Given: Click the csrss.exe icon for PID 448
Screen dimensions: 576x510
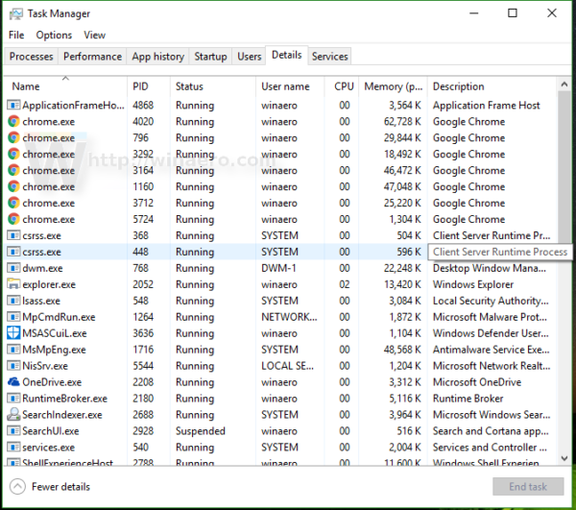Looking at the screenshot, I should (x=13, y=252).
